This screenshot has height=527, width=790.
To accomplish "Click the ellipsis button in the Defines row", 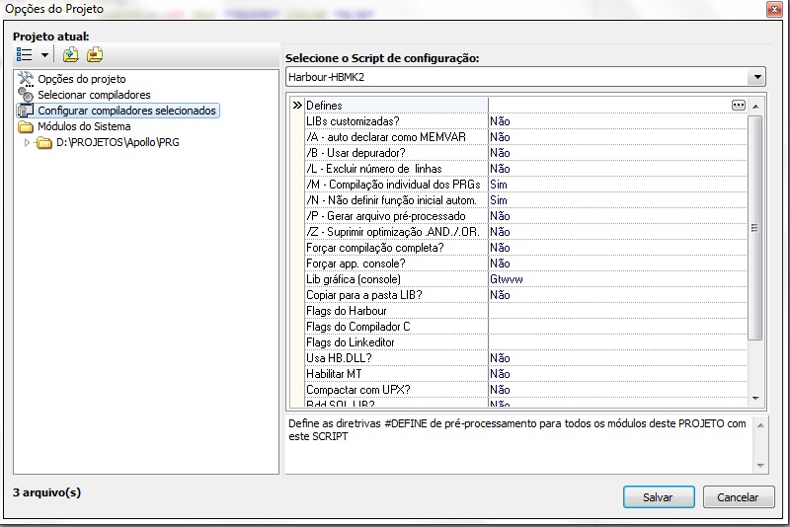I will (738, 105).
